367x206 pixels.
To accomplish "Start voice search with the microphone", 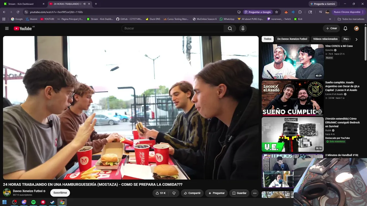I will click(x=243, y=28).
